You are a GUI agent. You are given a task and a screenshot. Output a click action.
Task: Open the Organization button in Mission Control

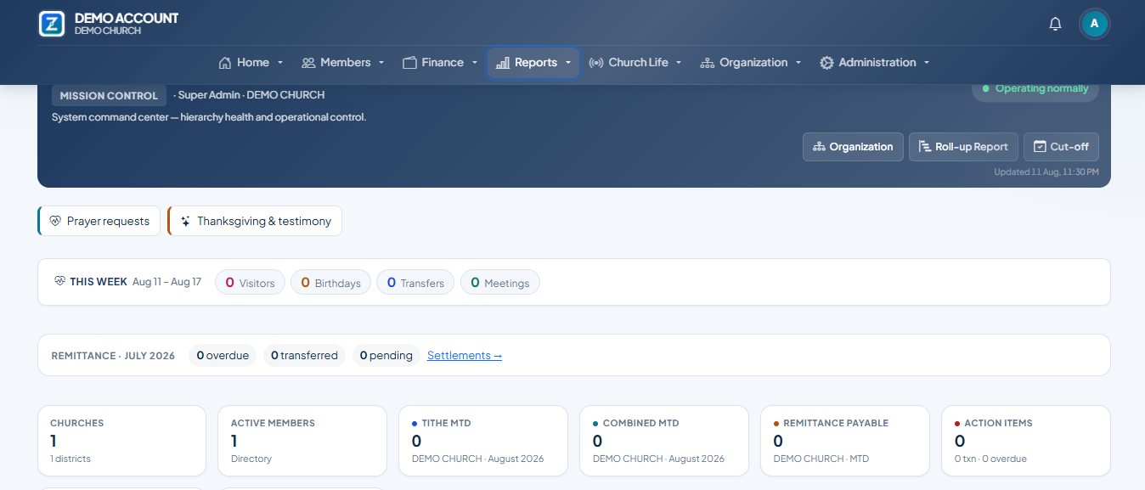853,147
